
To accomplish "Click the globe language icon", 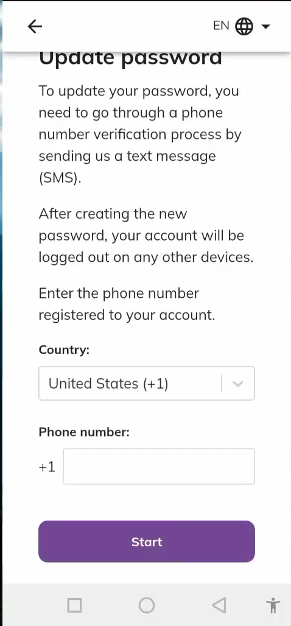I will (x=244, y=27).
